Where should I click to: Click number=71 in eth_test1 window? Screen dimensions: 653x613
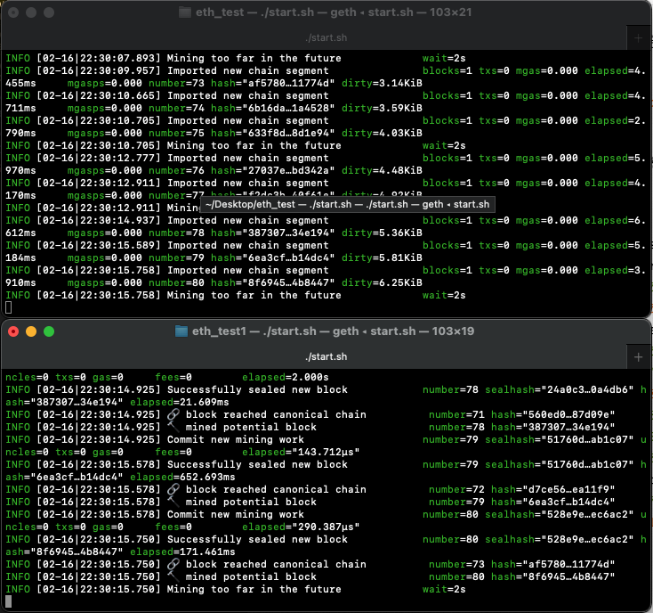456,414
